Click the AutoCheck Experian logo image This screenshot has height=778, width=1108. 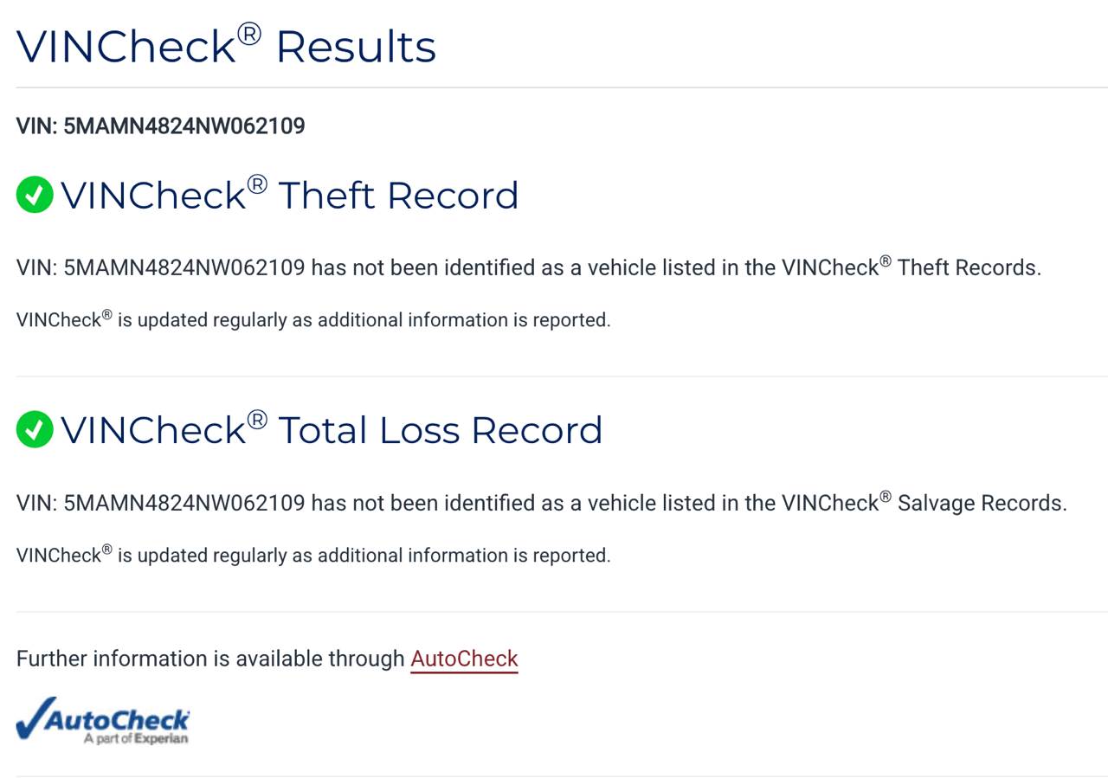pos(103,721)
